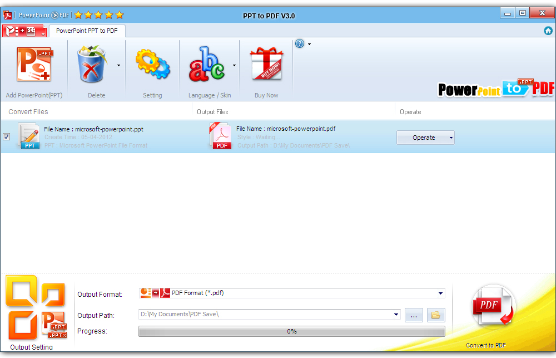Click the Operate column header
This screenshot has height=358, width=556.
click(410, 111)
